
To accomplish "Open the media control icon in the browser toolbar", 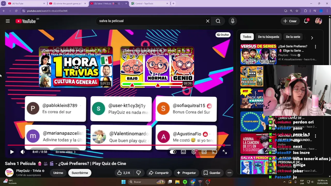I will (314, 11).
